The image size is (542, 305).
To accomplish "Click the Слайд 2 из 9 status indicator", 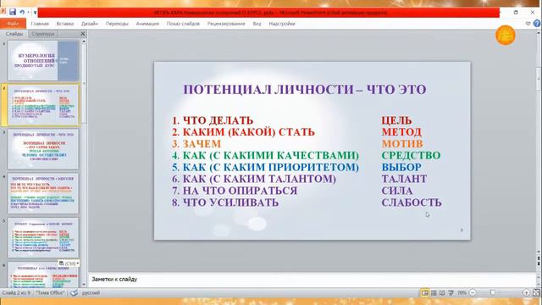I will tap(17, 292).
